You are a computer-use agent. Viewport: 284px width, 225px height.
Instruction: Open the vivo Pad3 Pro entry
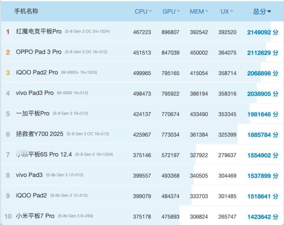(35, 93)
